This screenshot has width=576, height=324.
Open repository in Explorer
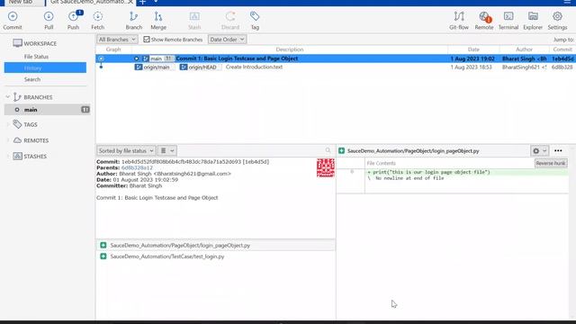pos(533,21)
